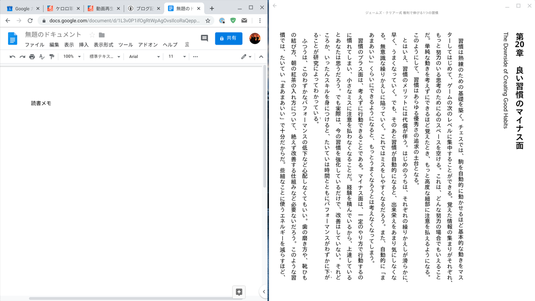Open the editing mode pencil dropdown
Viewport: 535px width, 301px height.
click(x=246, y=57)
